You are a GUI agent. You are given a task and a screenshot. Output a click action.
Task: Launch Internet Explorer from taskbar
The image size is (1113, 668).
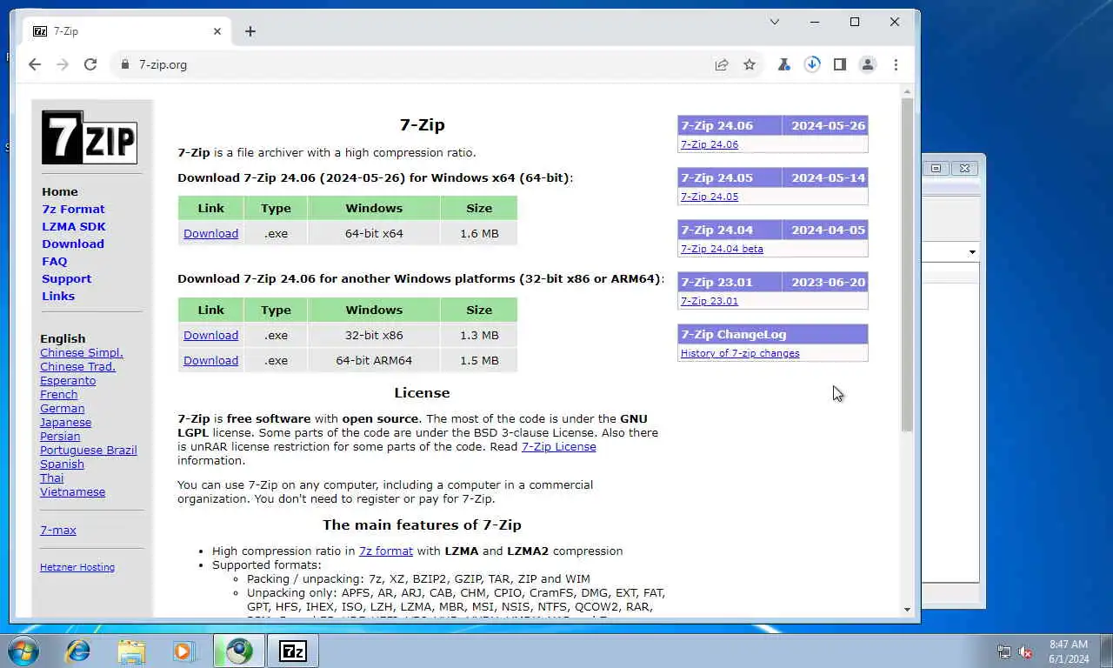pyautogui.click(x=78, y=651)
